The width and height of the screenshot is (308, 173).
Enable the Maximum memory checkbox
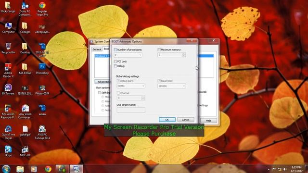159,49
